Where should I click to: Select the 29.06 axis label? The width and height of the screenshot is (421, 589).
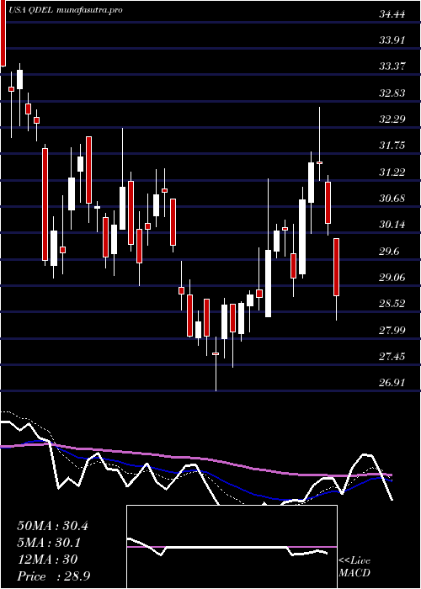392,278
